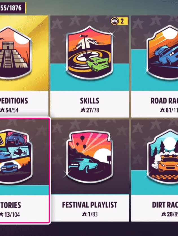Click the SKILLS title label
Viewport: 178px width, 236px height.
(90, 101)
